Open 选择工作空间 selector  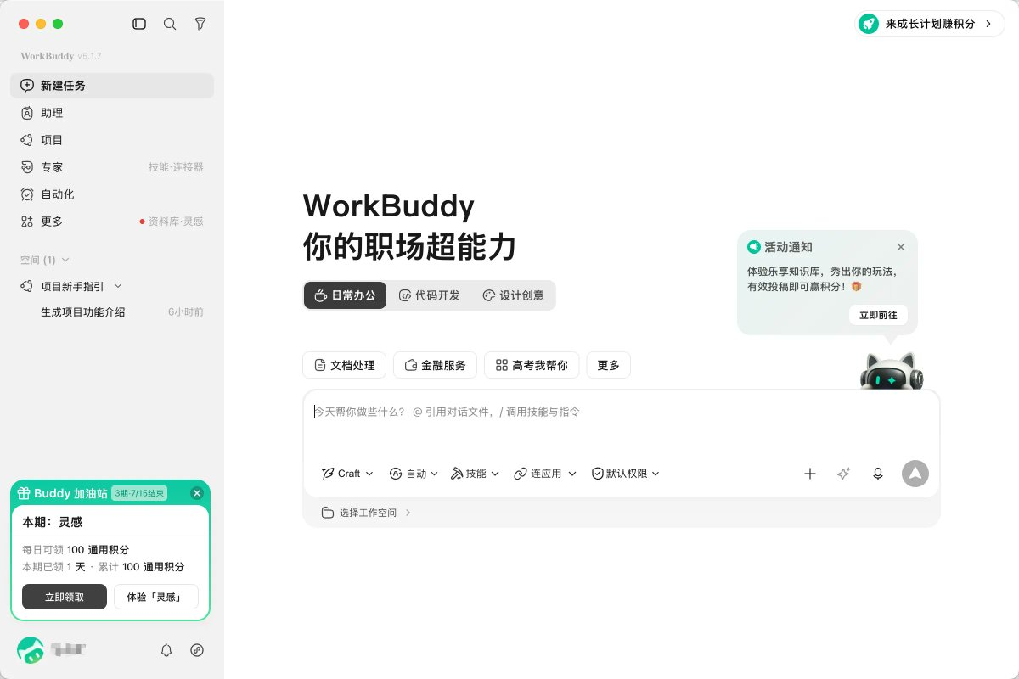pos(366,513)
